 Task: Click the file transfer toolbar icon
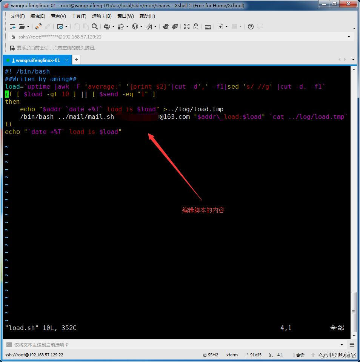pyautogui.click(x=121, y=26)
